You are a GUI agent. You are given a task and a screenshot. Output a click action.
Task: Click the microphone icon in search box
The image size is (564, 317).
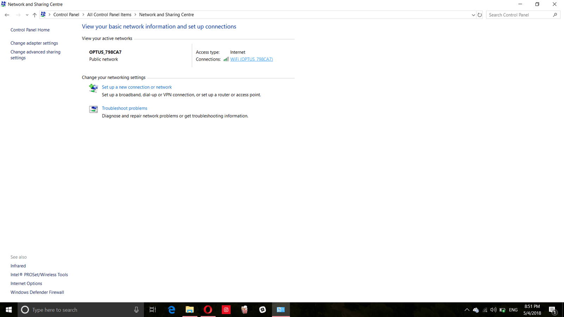click(136, 310)
